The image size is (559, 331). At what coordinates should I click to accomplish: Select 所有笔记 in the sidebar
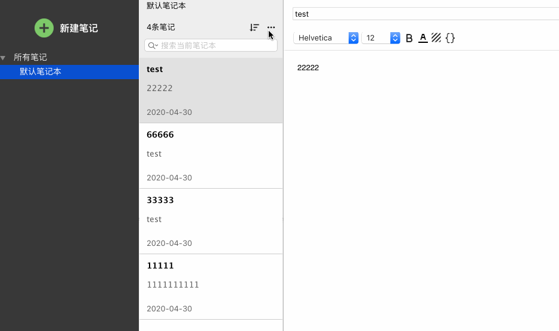click(x=30, y=57)
